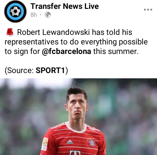Click the white collar of the jersey
The image size is (157, 155).
(x=76, y=128)
